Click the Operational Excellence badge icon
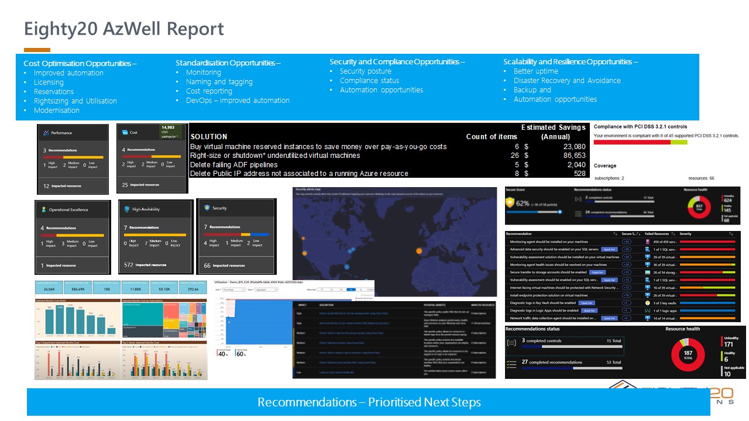Image resolution: width=749 pixels, height=421 pixels. pos(43,209)
